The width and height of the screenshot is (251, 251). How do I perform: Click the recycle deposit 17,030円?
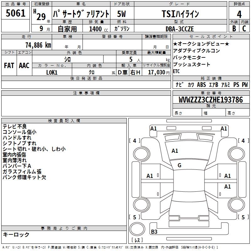click(159, 72)
